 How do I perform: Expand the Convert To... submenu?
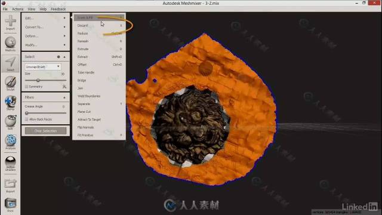[x=45, y=27]
